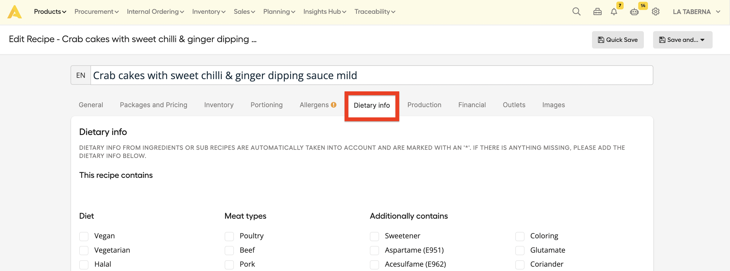Tick the Vegetarian checkbox

[x=84, y=250]
